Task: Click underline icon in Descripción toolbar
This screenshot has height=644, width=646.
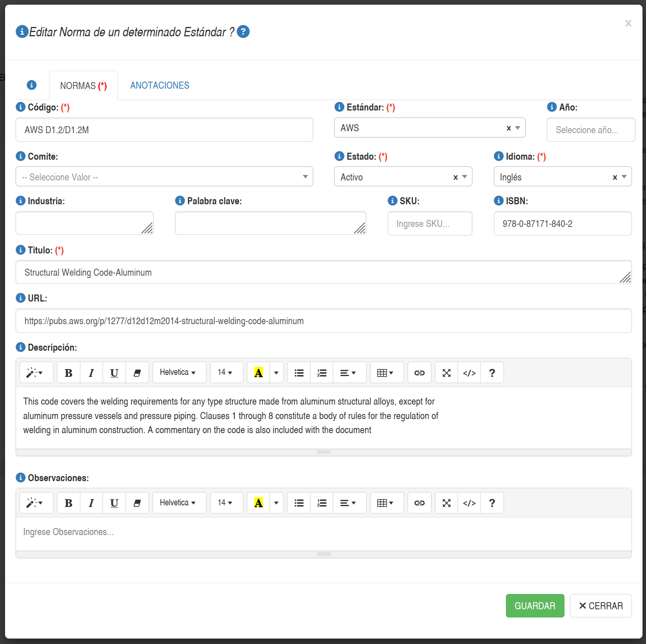Action: pyautogui.click(x=114, y=373)
